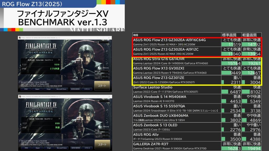Expand the 1920x1080 resolution dropdown in the score-11519 window
269x151 pixels.
[x=102, y=75]
